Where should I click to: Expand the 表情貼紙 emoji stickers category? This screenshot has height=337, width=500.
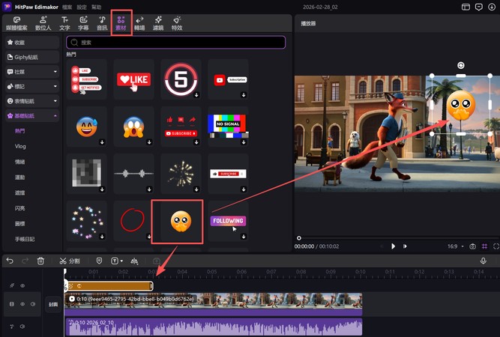32,101
